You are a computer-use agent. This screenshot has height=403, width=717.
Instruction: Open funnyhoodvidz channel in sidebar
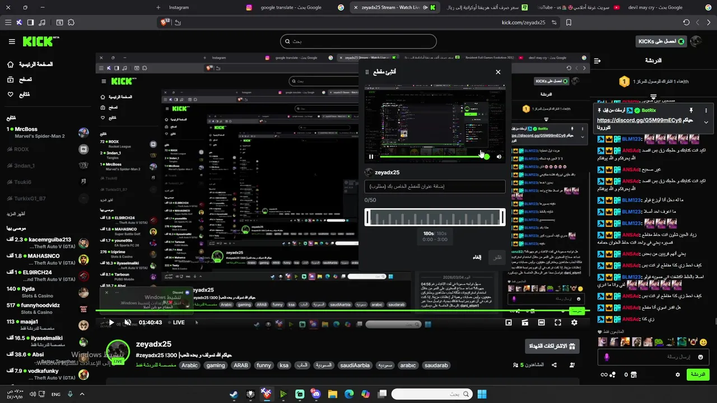[x=48, y=308]
